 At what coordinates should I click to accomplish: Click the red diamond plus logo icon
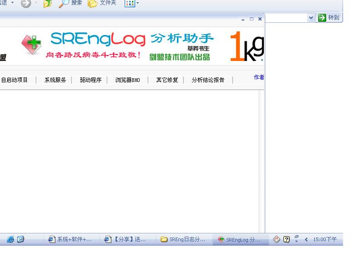coord(31,45)
